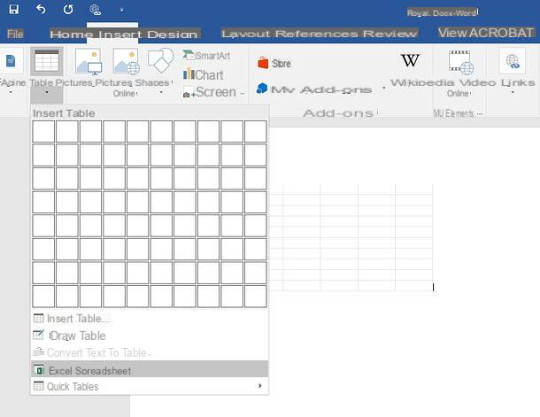Click the Online Pictures icon
540x417 pixels.
tap(126, 62)
